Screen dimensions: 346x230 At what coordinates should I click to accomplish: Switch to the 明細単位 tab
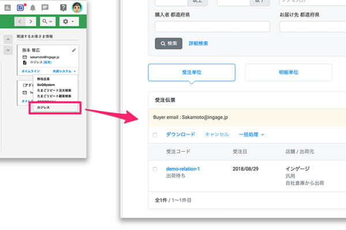pyautogui.click(x=288, y=72)
